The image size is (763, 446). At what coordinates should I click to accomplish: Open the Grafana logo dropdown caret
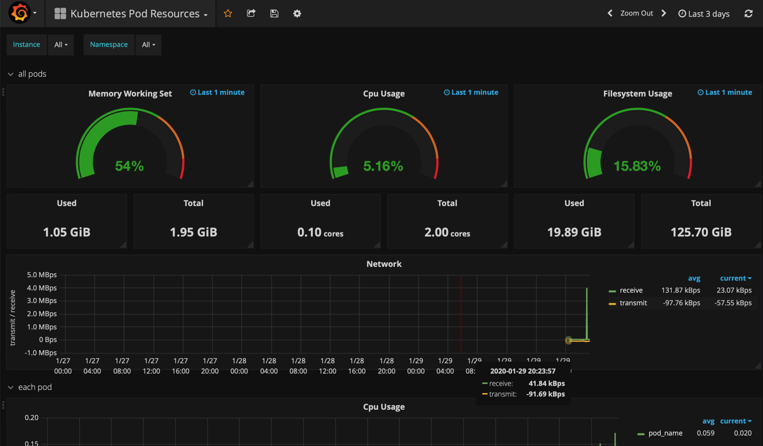click(x=35, y=13)
